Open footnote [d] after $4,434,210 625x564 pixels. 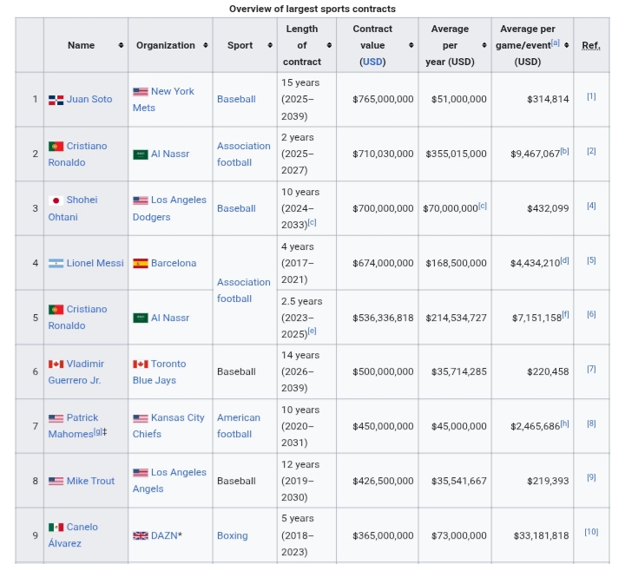564,260
